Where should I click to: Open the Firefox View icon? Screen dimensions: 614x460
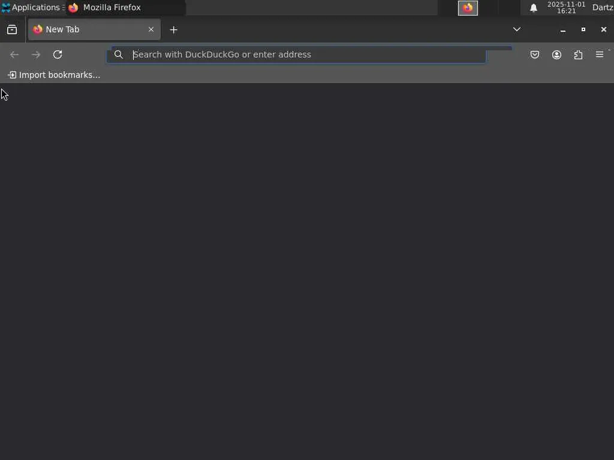click(12, 29)
